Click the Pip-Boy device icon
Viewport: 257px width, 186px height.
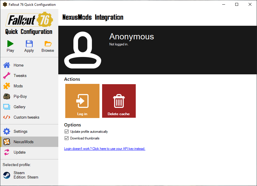7,96
